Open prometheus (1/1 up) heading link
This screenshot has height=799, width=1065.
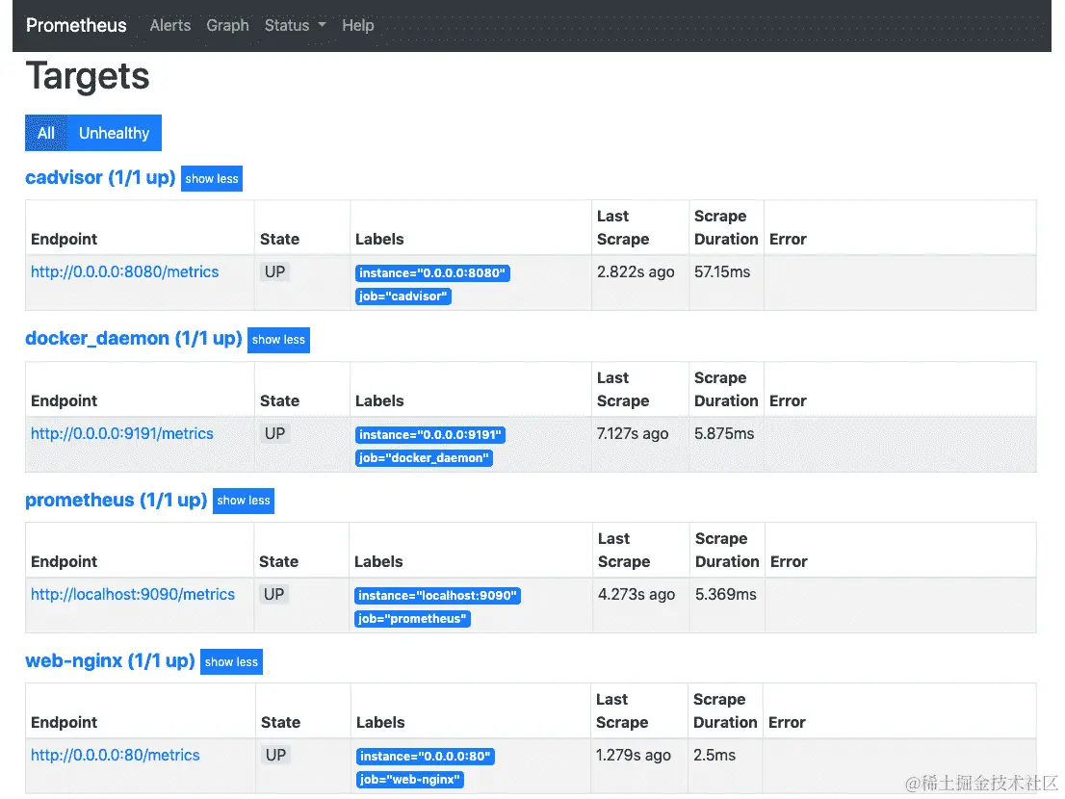pos(117,501)
